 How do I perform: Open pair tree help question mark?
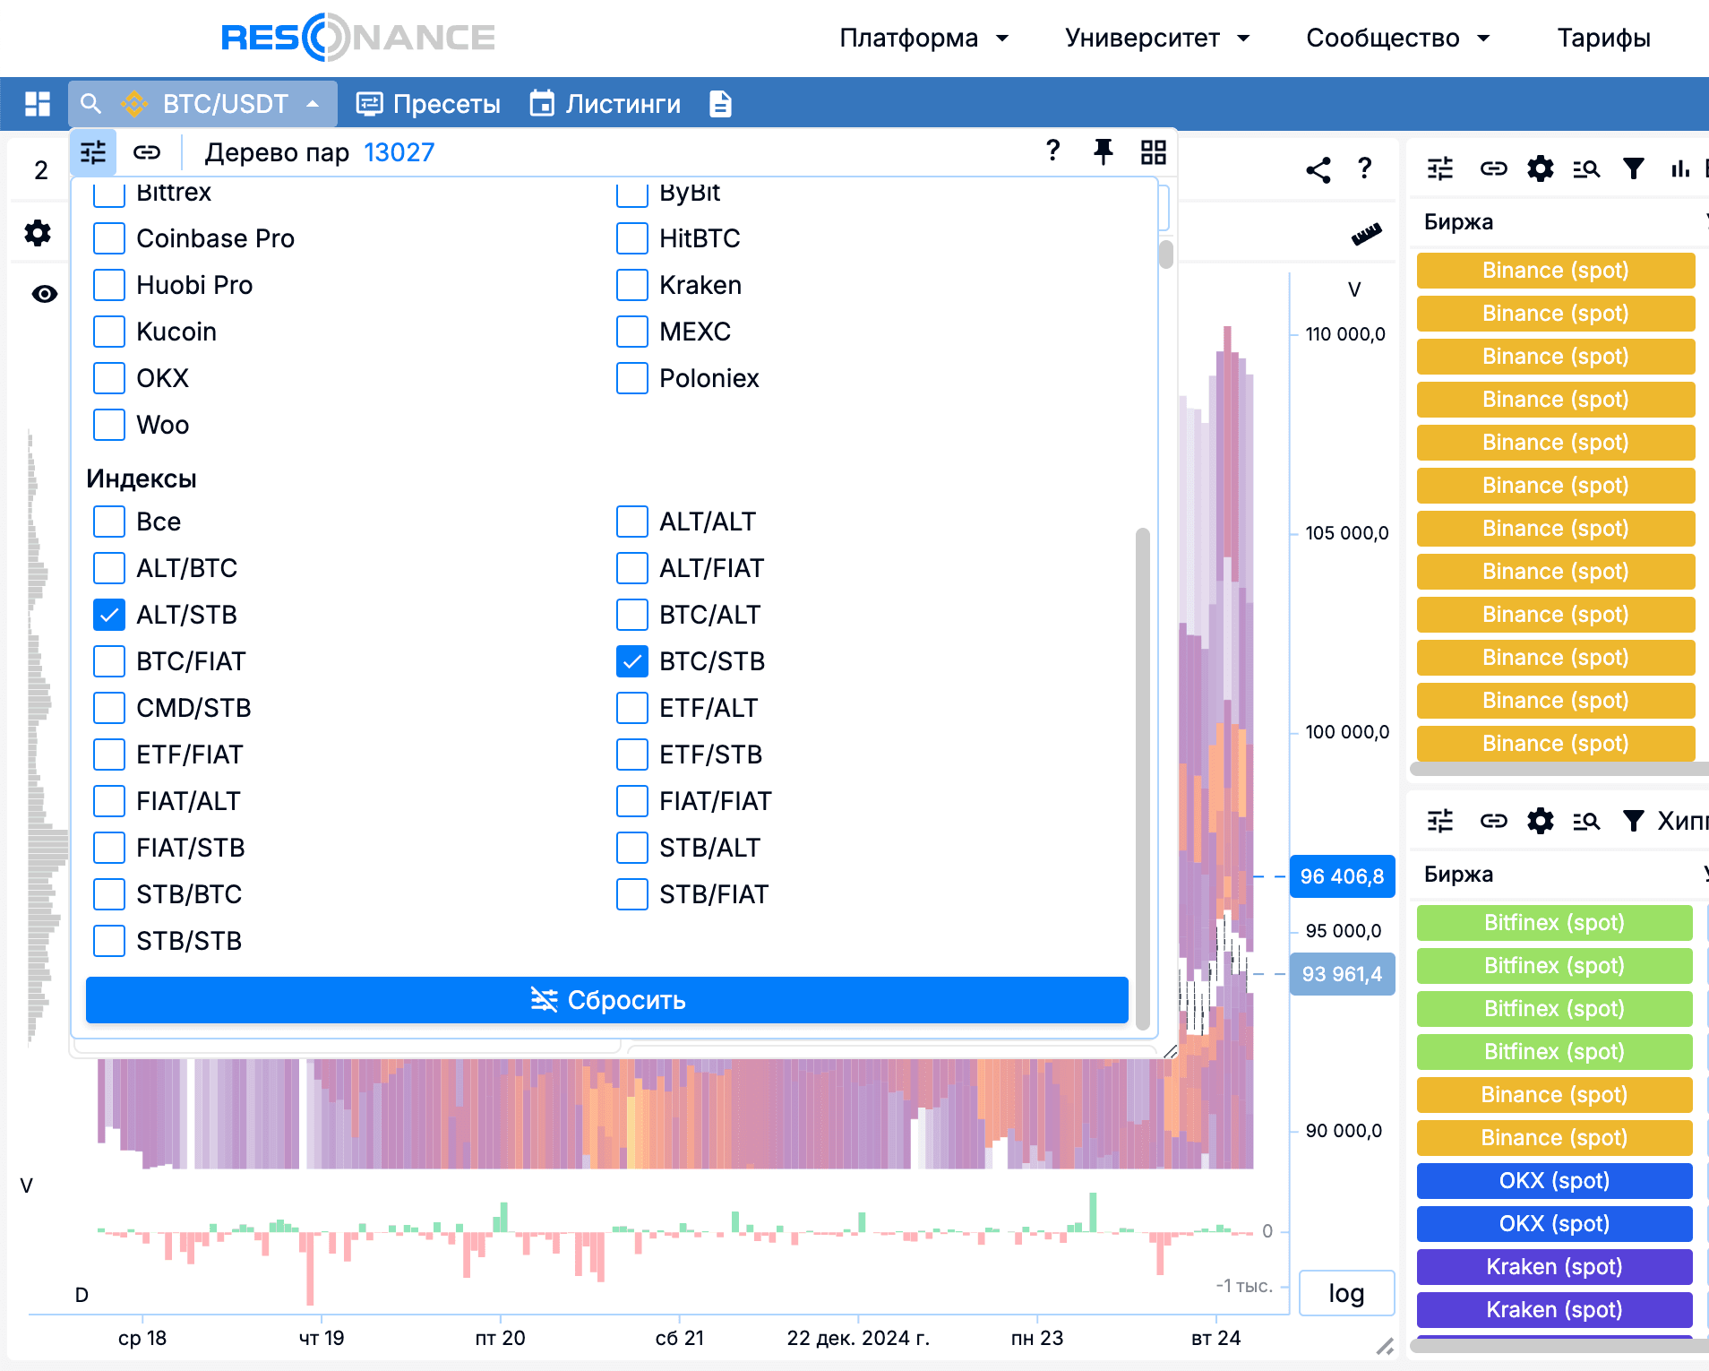pyautogui.click(x=1053, y=151)
